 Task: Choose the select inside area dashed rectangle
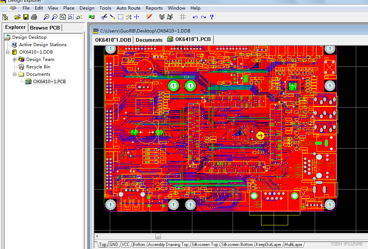coord(121,17)
